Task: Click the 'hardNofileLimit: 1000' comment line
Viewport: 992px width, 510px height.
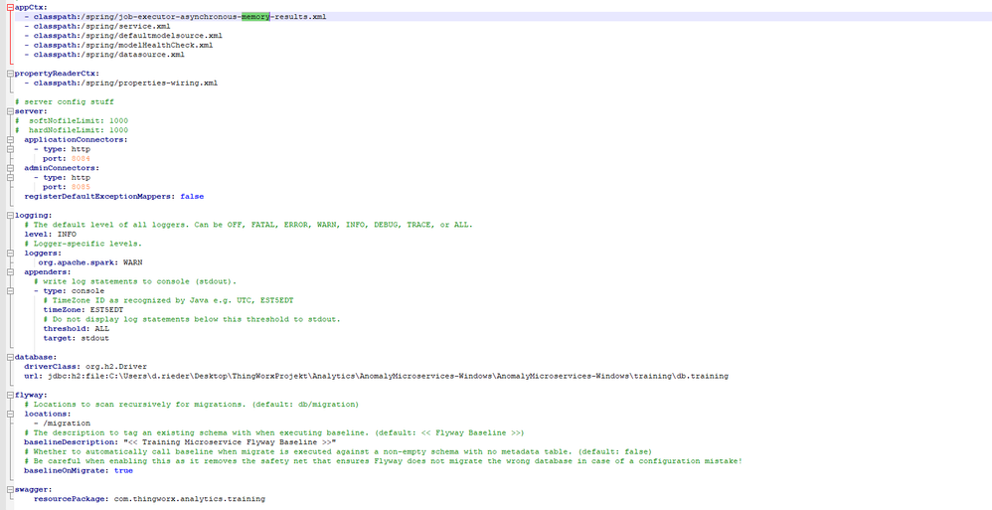Action: pos(72,130)
